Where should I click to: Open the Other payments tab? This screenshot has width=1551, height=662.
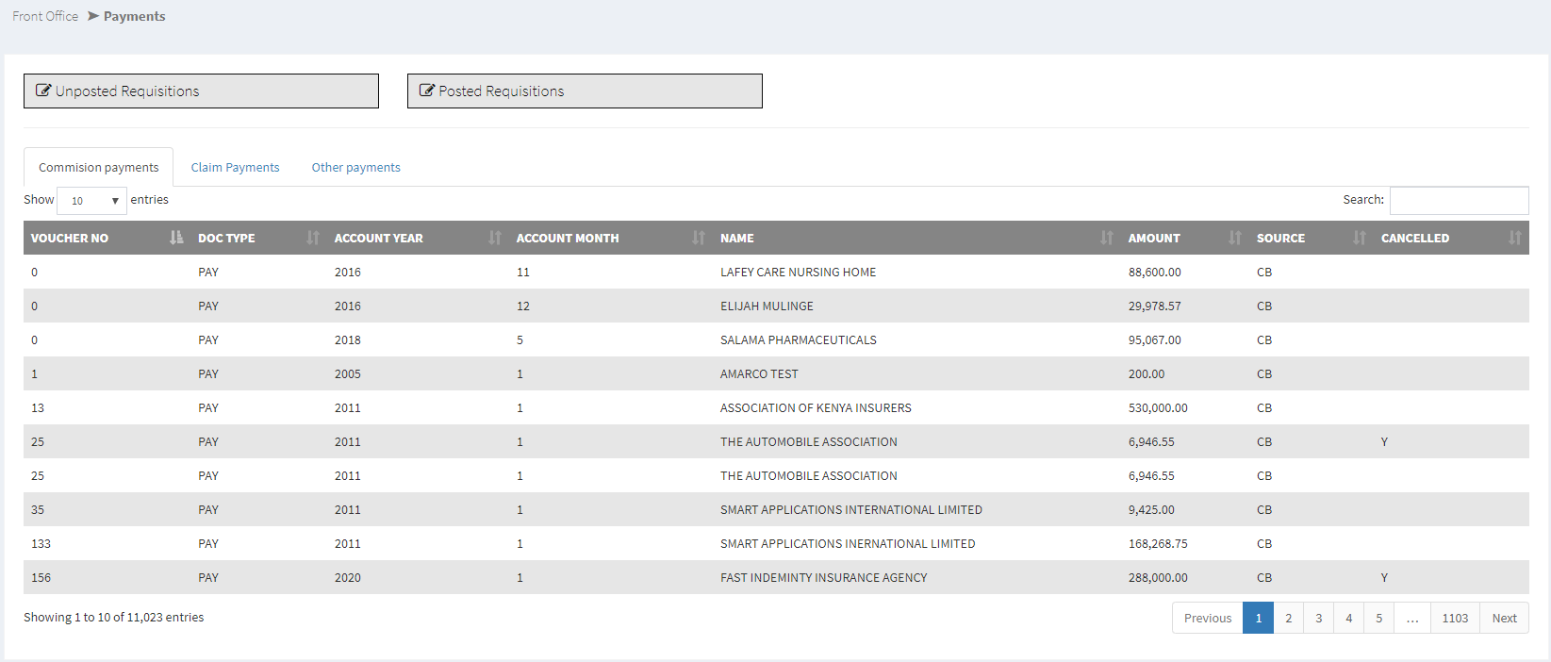(x=355, y=168)
